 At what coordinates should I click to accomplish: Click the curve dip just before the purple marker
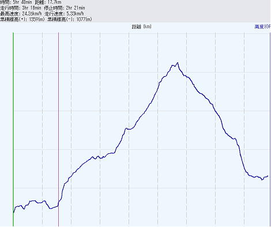[51, 209]
